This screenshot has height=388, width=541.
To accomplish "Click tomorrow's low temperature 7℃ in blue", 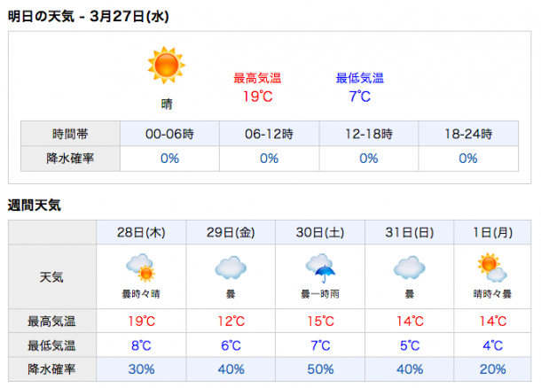I will [x=360, y=97].
